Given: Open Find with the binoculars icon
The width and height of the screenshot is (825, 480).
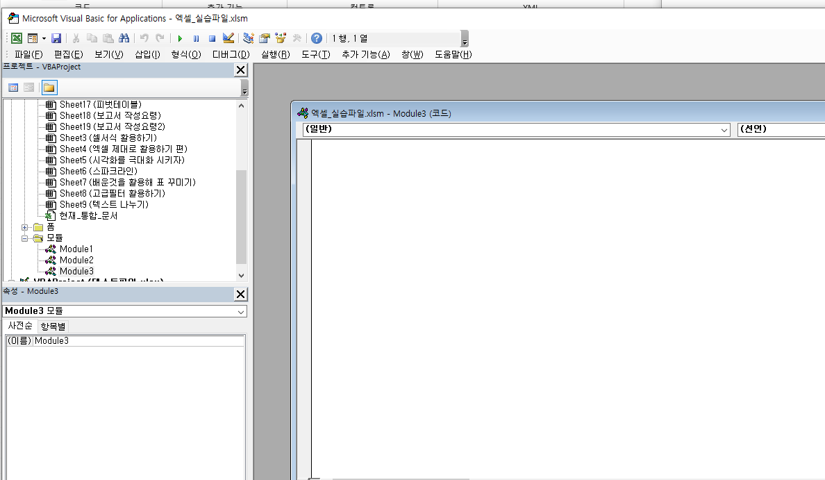Looking at the screenshot, I should [124, 38].
